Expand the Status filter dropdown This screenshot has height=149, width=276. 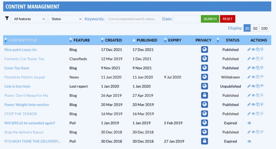pyautogui.click(x=65, y=19)
